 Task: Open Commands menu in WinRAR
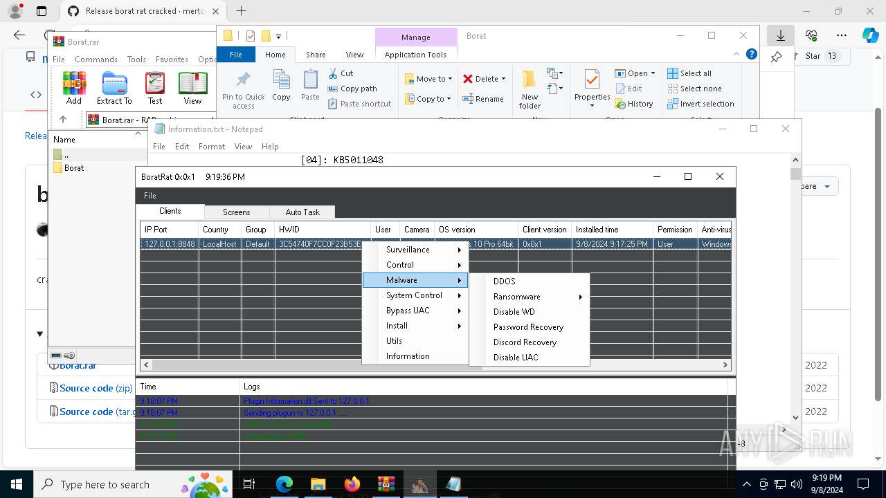coord(96,59)
